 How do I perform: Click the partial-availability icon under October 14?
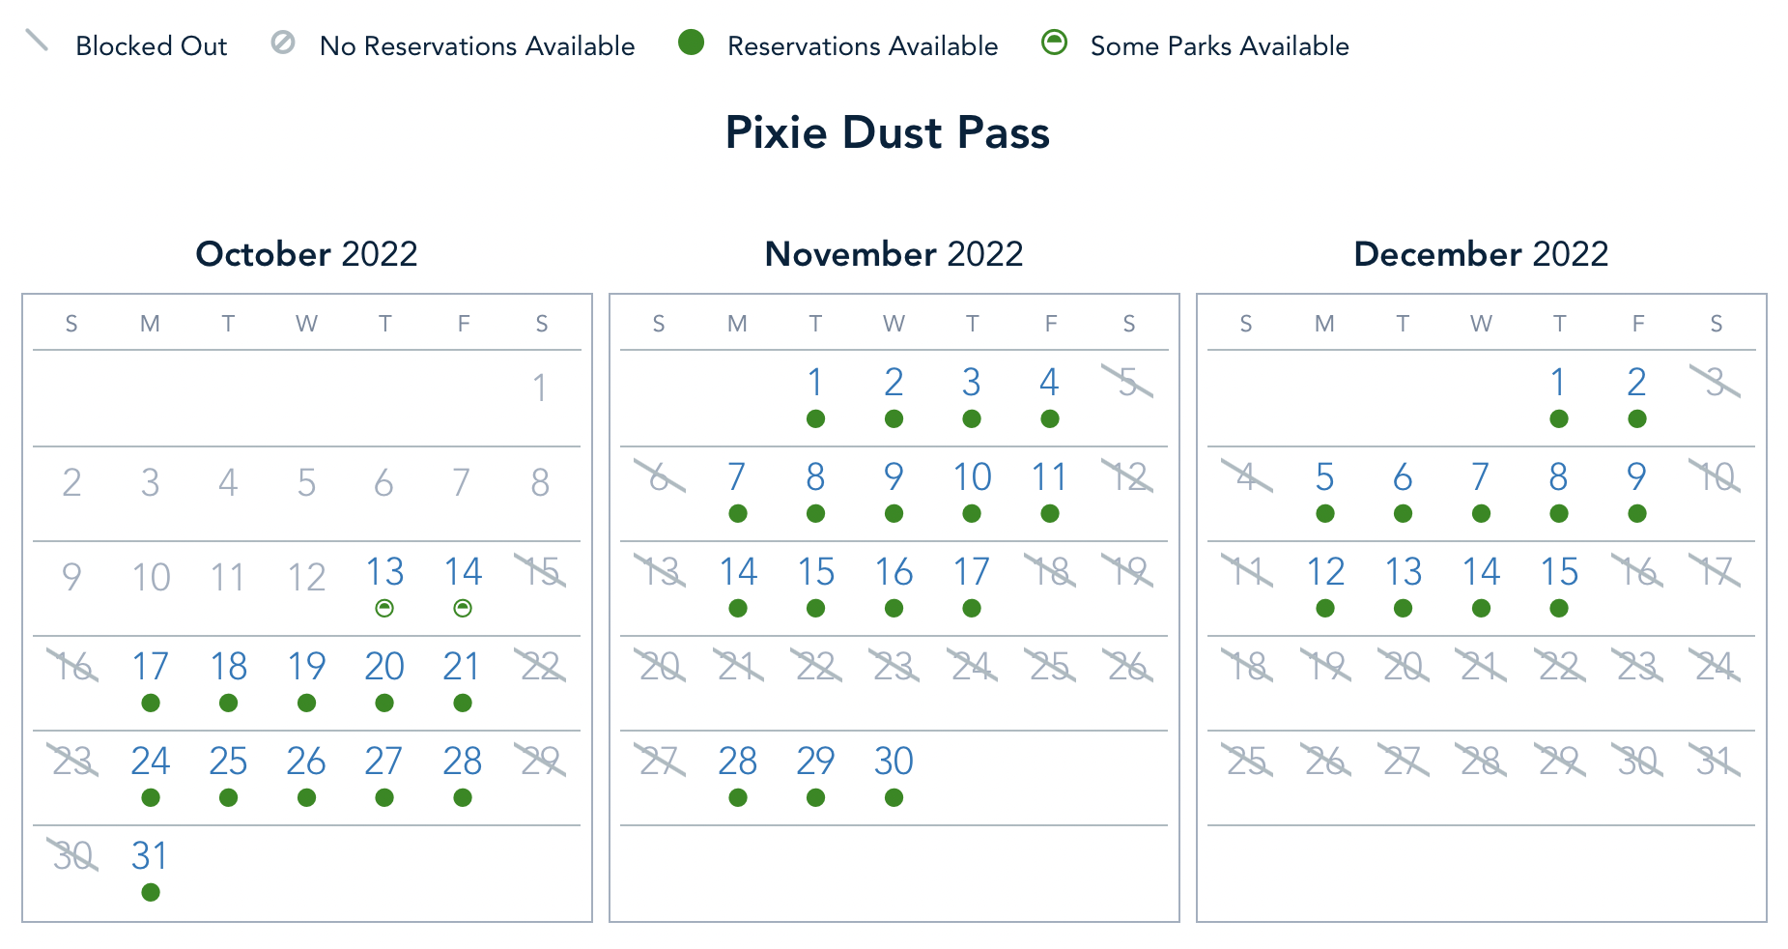tap(463, 608)
